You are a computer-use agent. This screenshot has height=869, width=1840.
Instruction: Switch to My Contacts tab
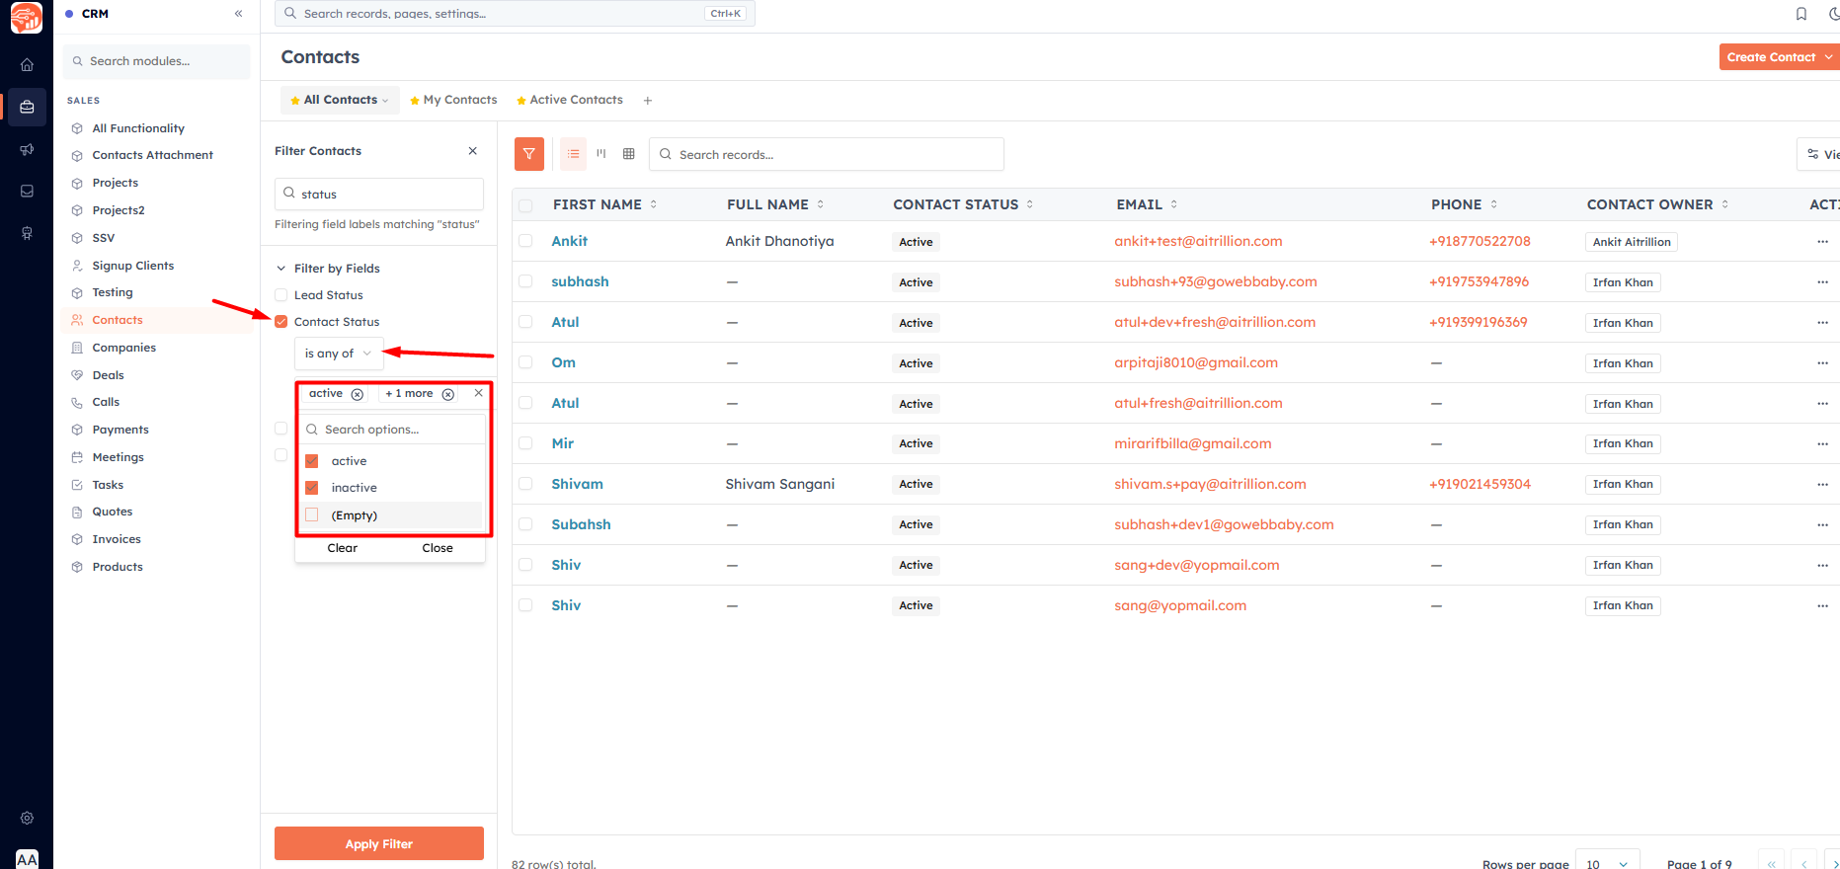click(x=453, y=100)
